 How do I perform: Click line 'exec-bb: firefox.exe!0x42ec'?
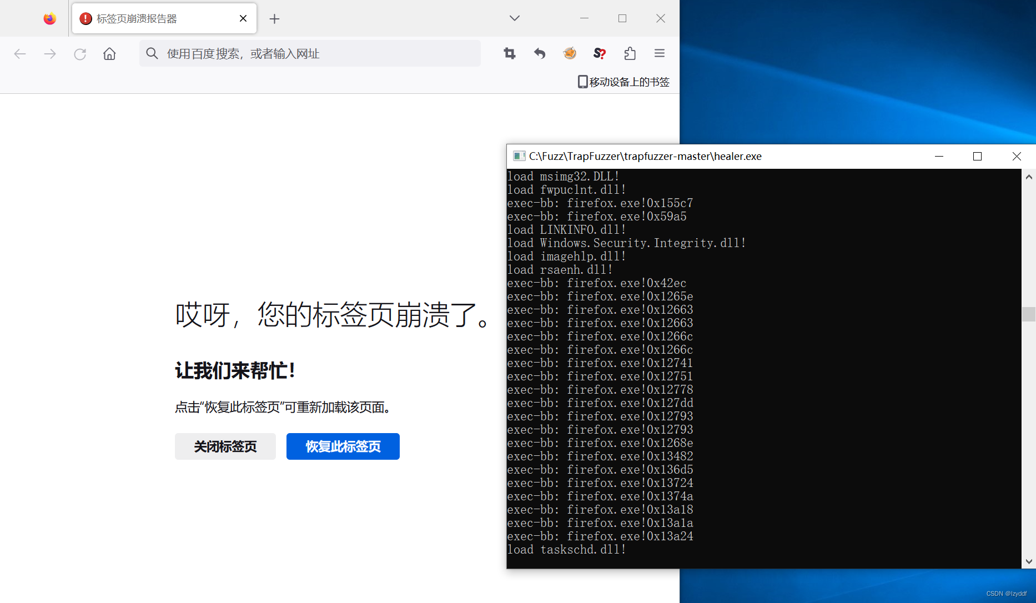[597, 283]
